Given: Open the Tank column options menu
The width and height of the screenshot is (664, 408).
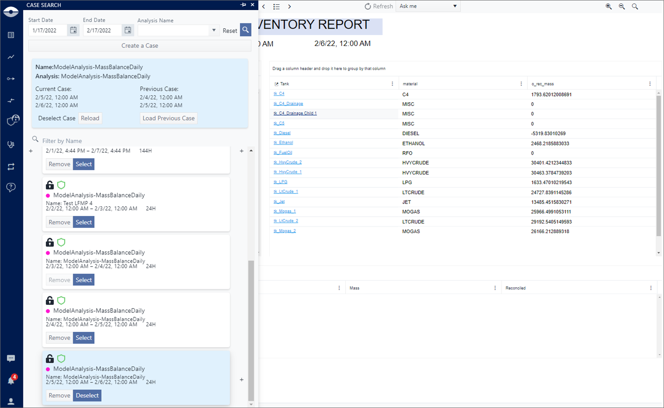Looking at the screenshot, I should click(x=393, y=84).
